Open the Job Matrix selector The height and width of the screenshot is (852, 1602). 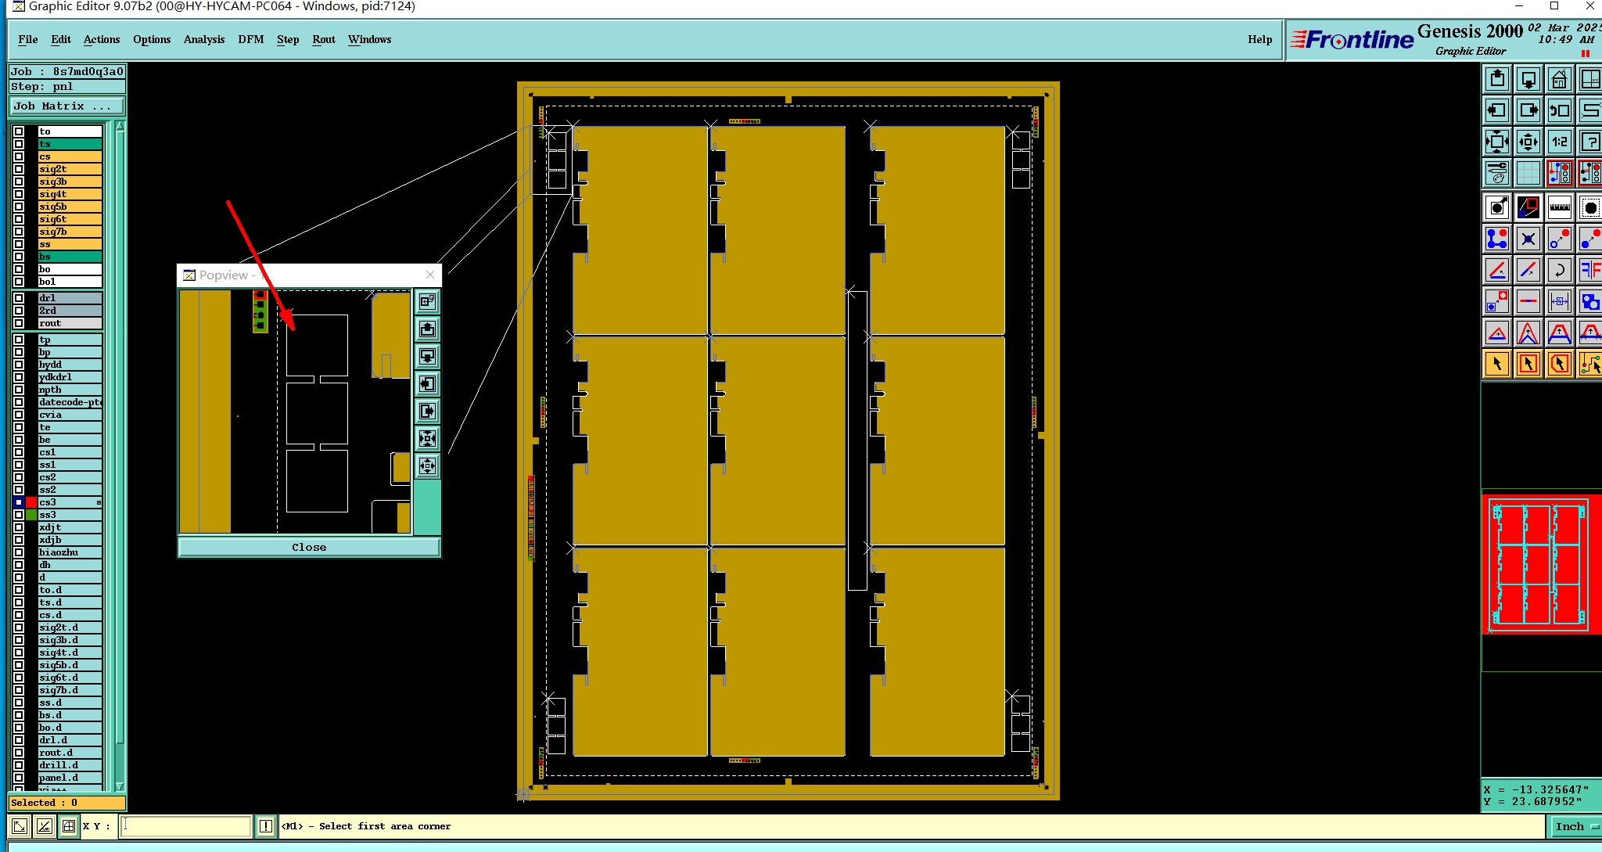coord(66,106)
